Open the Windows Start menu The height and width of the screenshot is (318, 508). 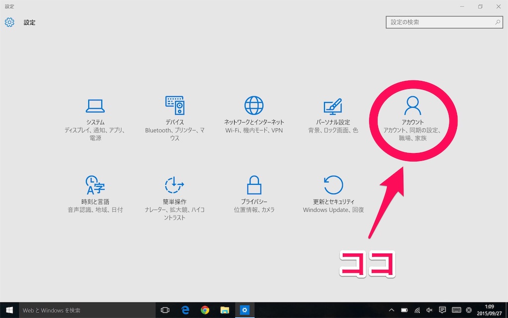[x=9, y=310]
